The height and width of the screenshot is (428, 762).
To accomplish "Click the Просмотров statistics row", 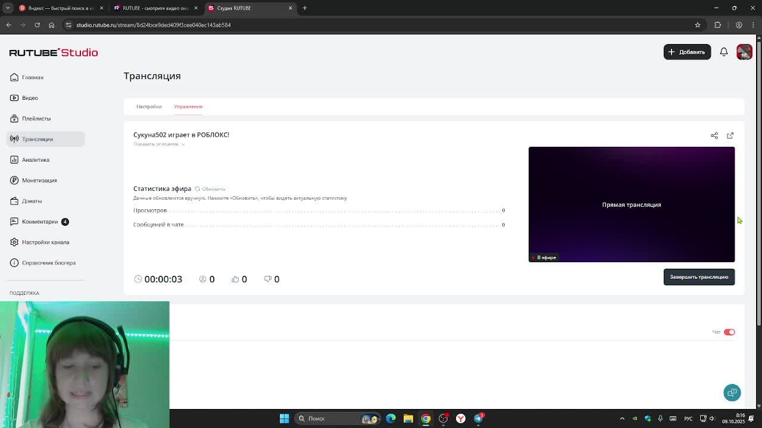I will coord(319,210).
